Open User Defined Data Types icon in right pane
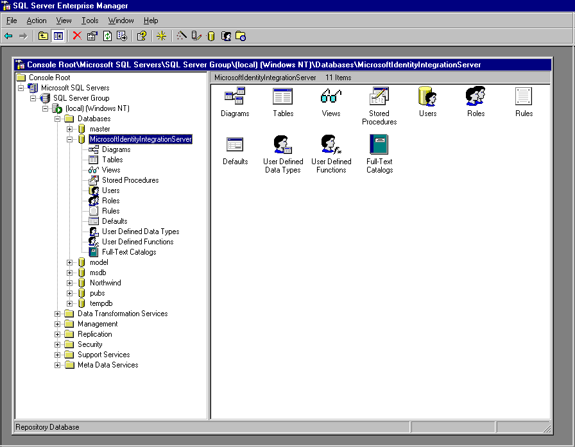Screen dimensions: 575x447 (283, 144)
